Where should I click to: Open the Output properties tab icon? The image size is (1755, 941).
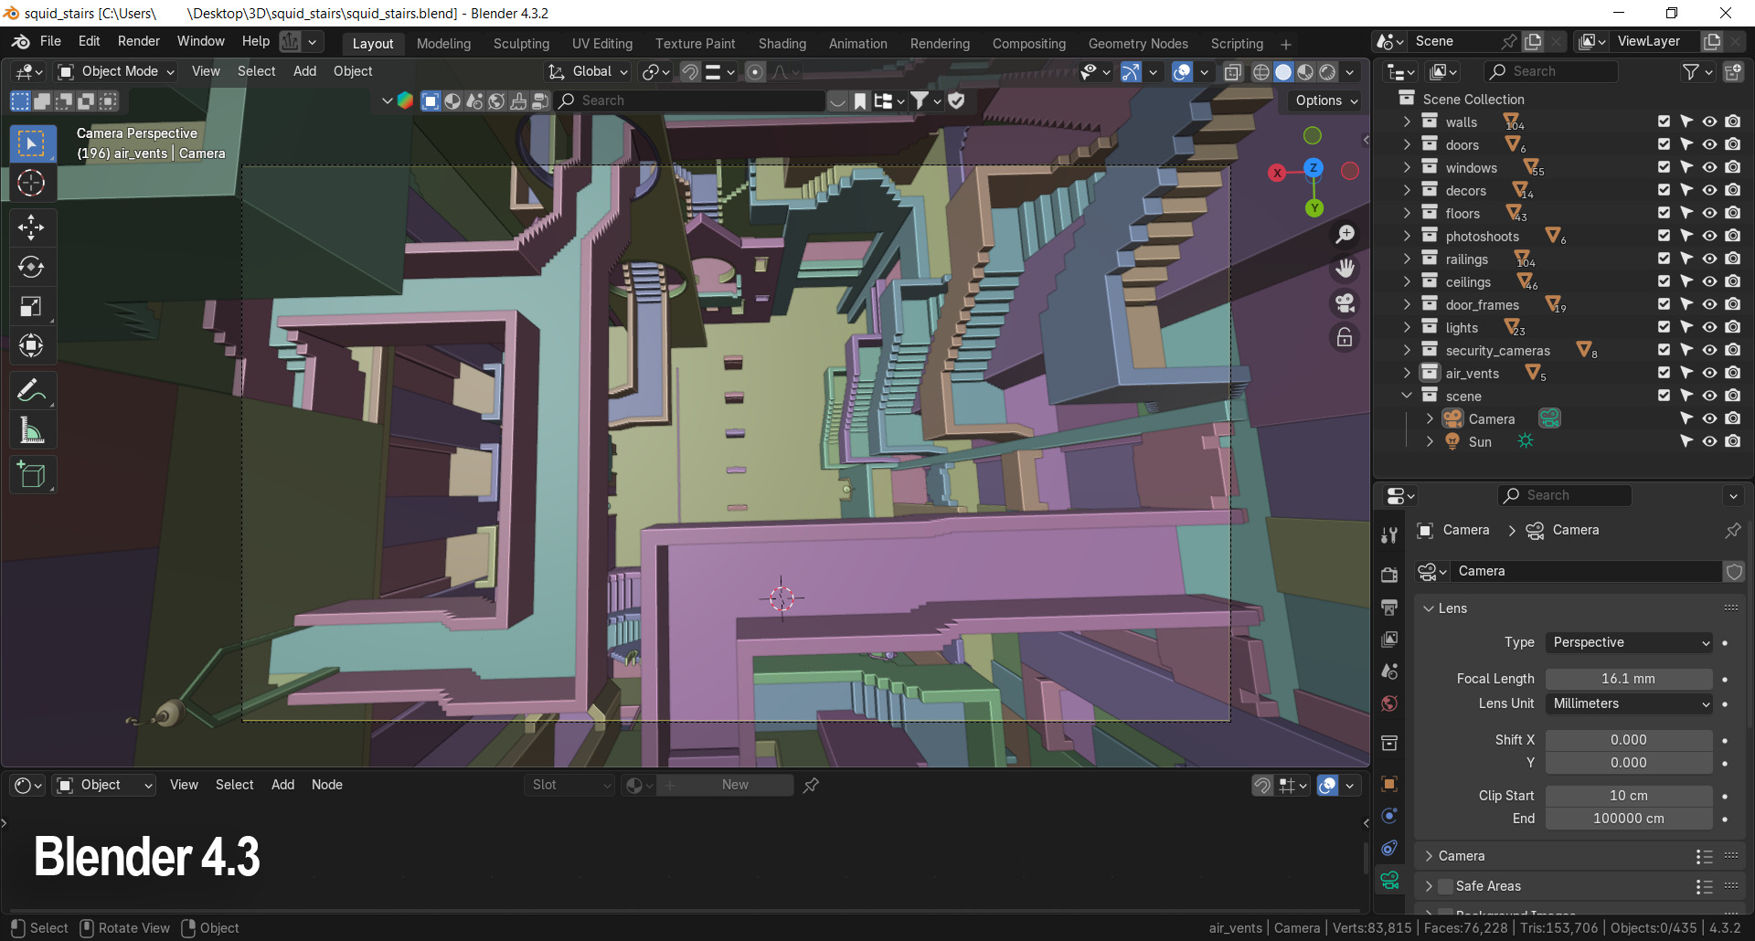[1389, 607]
